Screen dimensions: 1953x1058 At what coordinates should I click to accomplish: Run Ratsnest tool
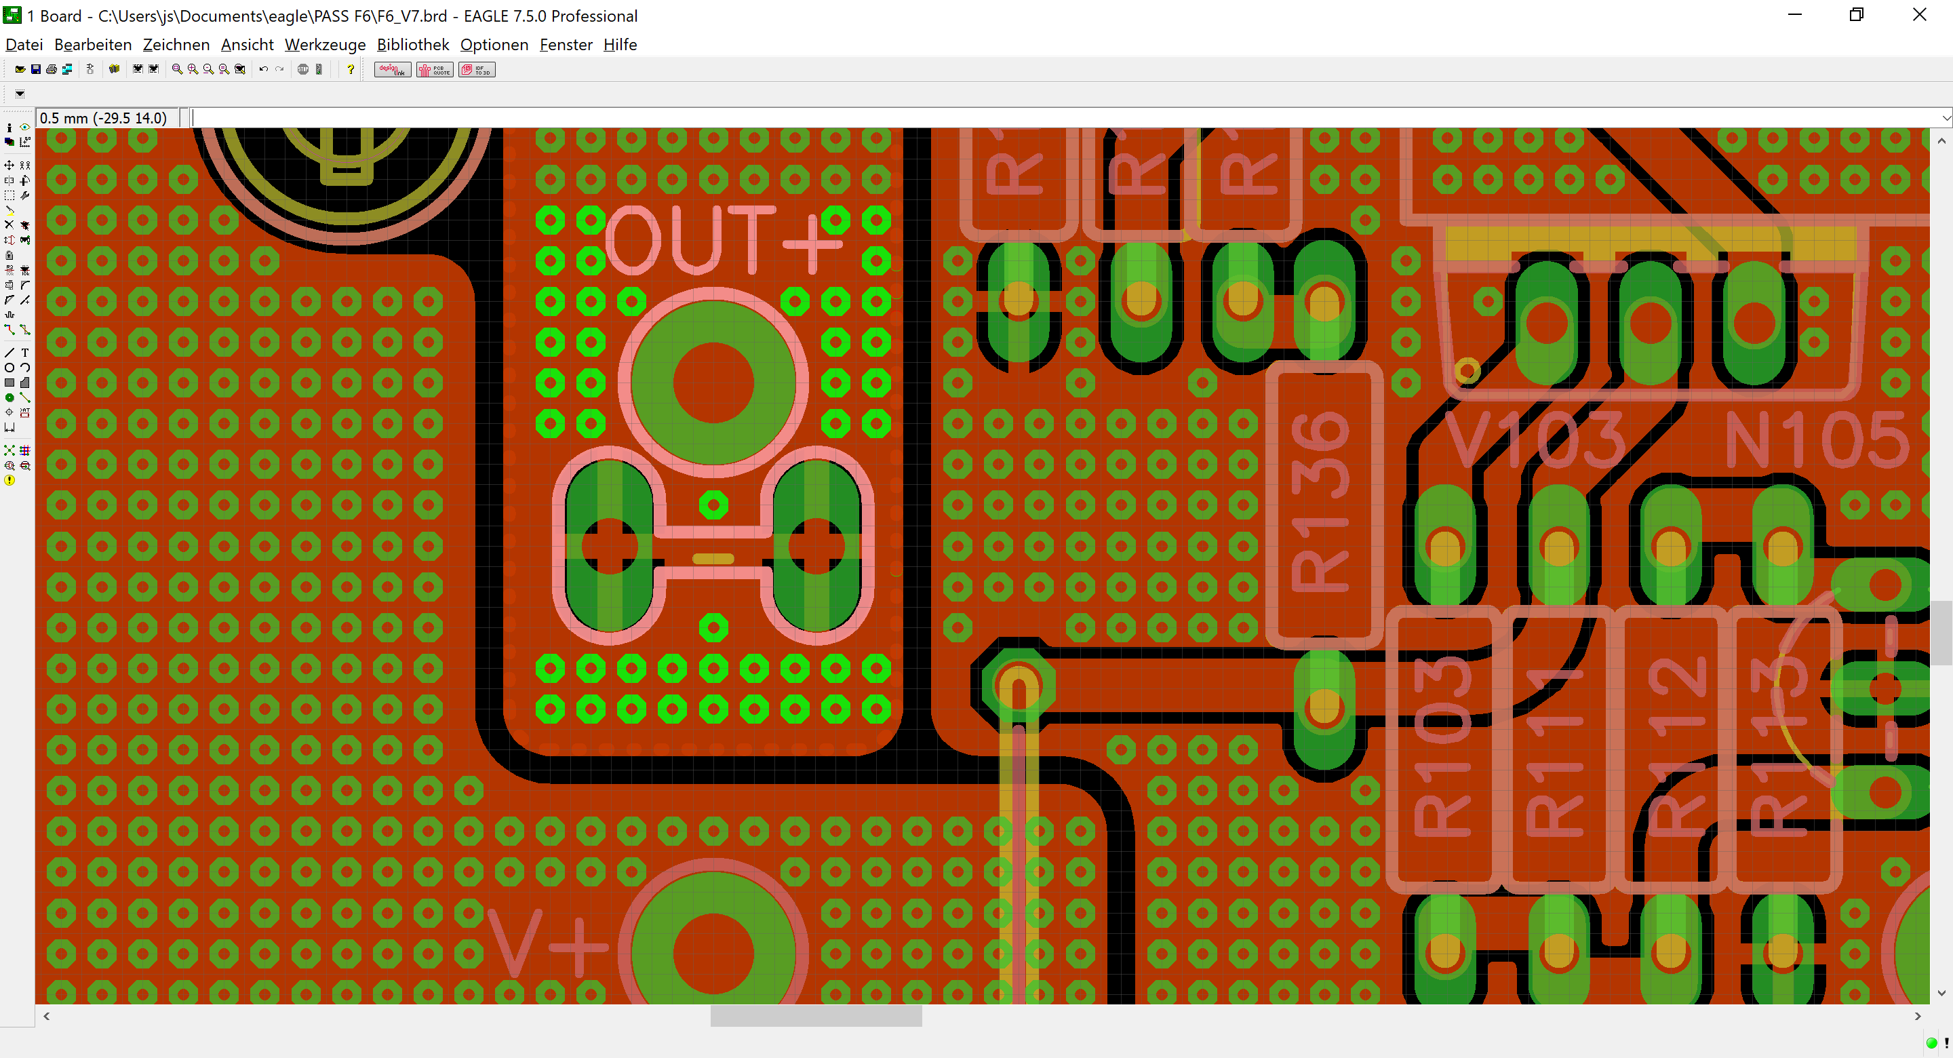click(x=9, y=450)
